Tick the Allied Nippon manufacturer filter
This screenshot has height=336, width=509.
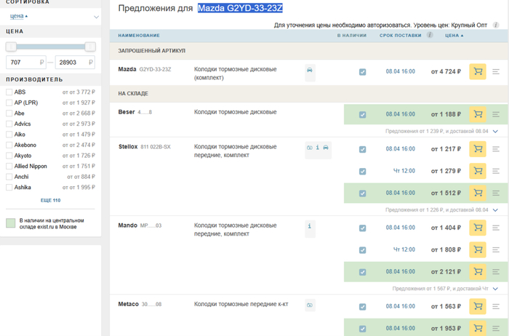9,167
